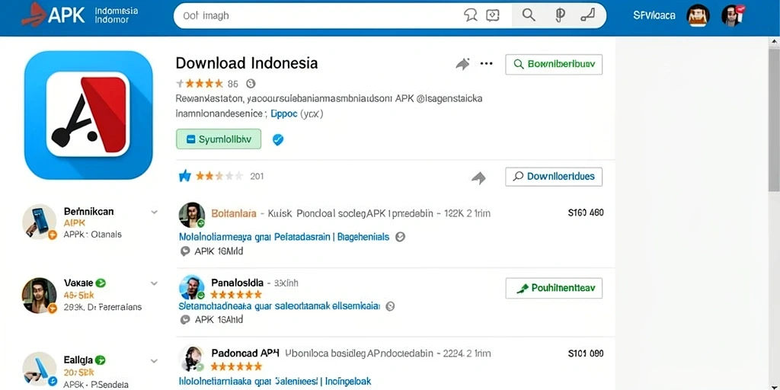Viewport: 780px width, 390px height.
Task: Click the Vakale sidebar avatar
Action: point(40,295)
